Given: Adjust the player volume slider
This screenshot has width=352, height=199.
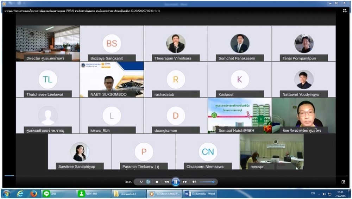Looking at the screenshot, I should pos(207,182).
